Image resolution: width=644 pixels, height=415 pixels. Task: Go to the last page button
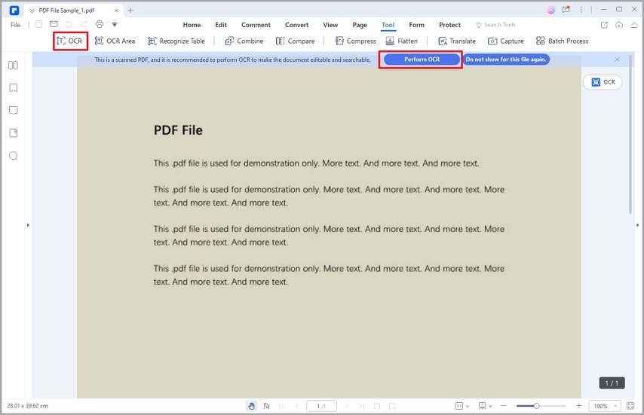(361, 406)
